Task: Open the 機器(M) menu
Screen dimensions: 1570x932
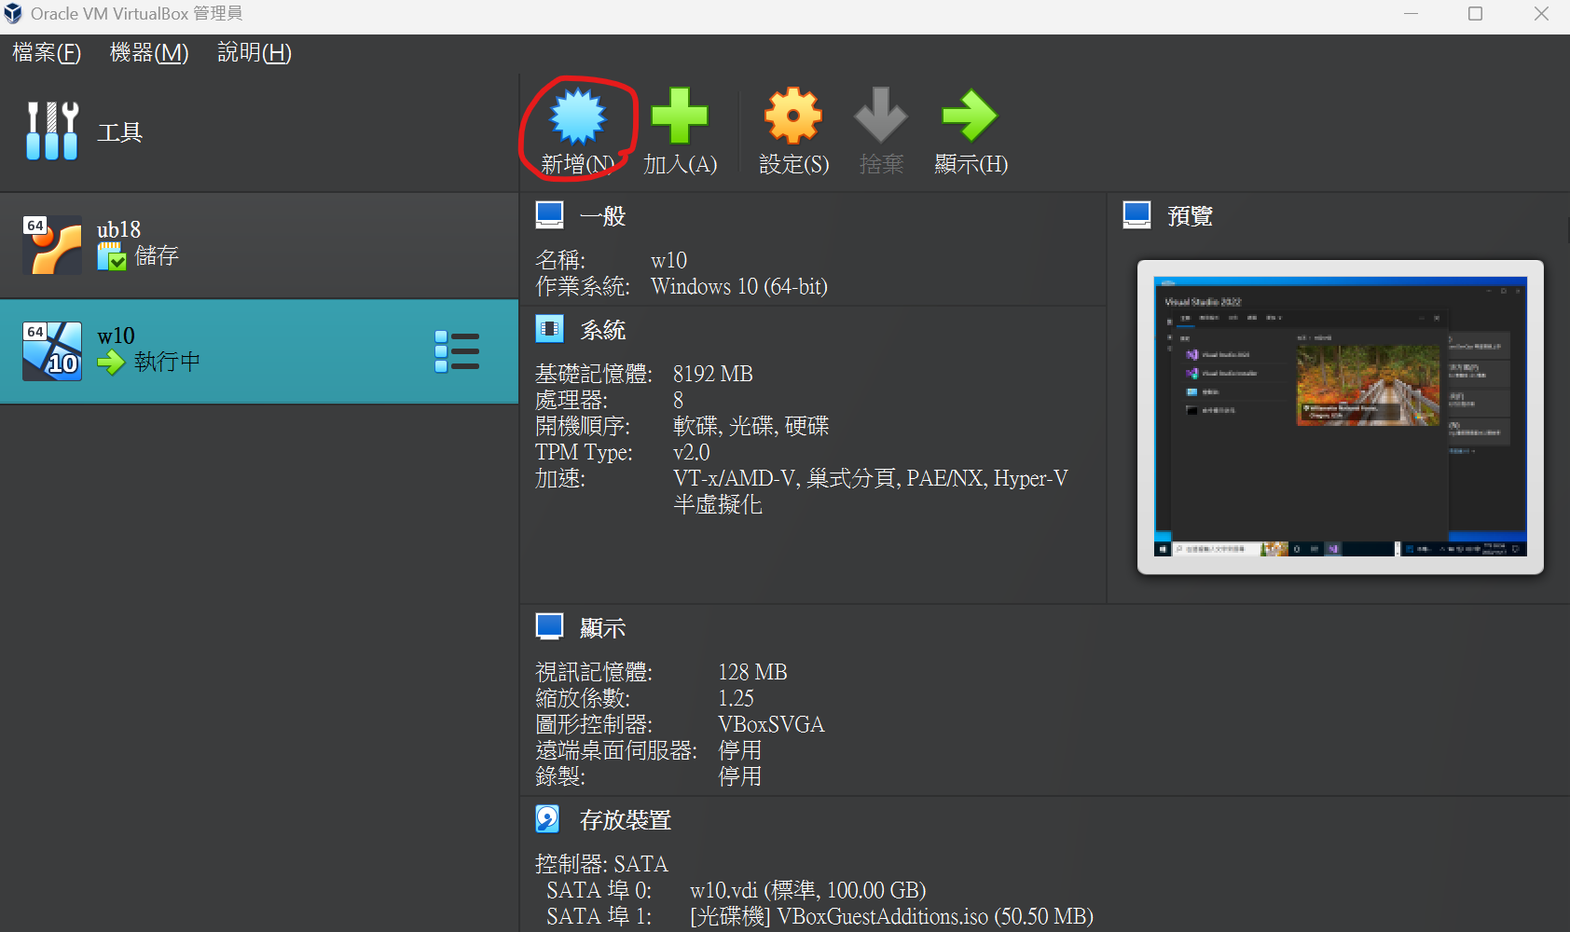Action: 148,53
